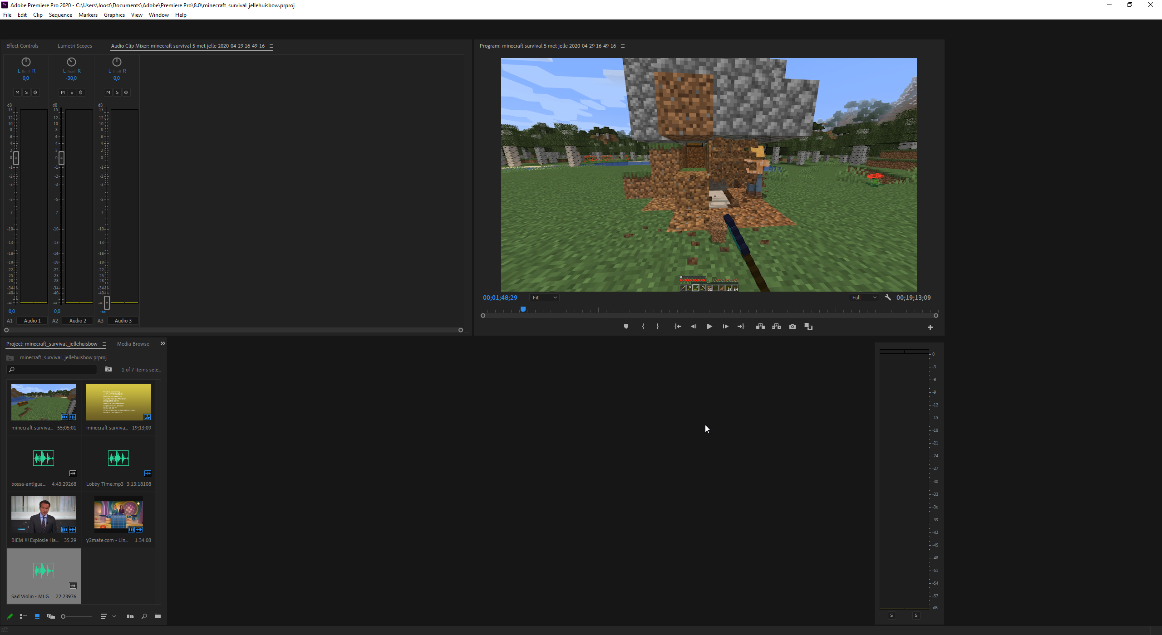Image resolution: width=1162 pixels, height=635 pixels.
Task: Click the Add Marker button
Action: tap(626, 327)
